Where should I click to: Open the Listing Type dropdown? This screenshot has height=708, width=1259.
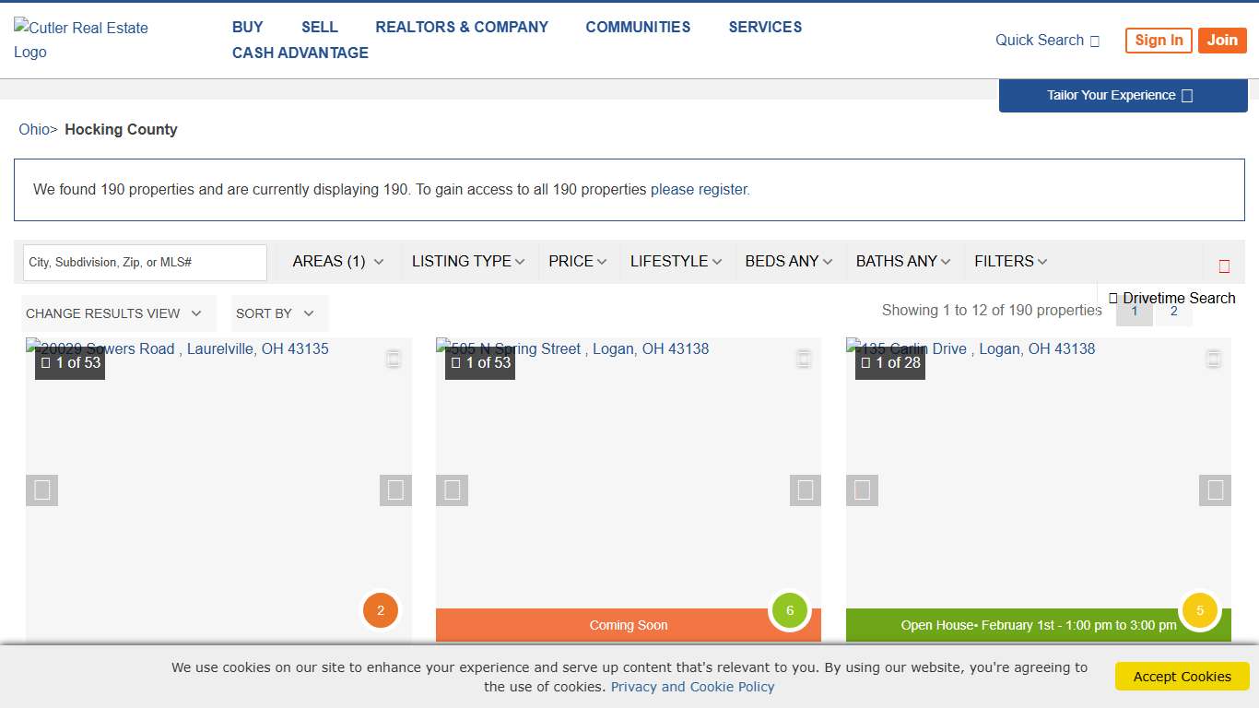pyautogui.click(x=467, y=262)
